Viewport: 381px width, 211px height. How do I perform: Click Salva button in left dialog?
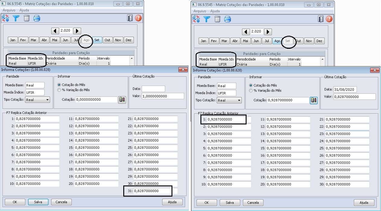(x=38, y=202)
